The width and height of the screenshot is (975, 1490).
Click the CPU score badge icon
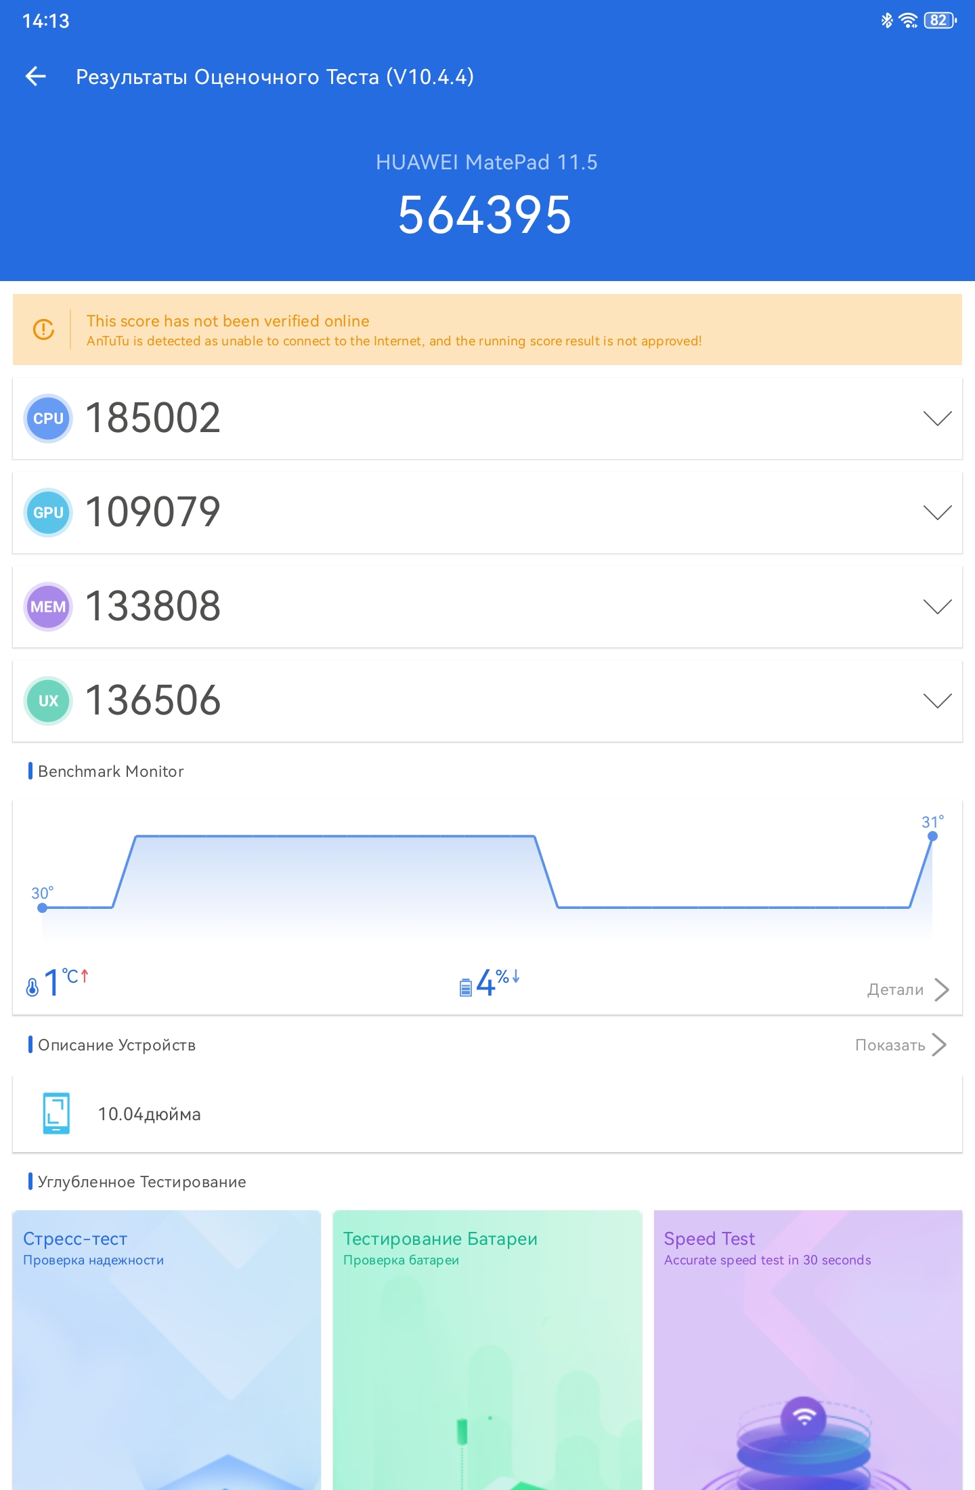click(48, 419)
